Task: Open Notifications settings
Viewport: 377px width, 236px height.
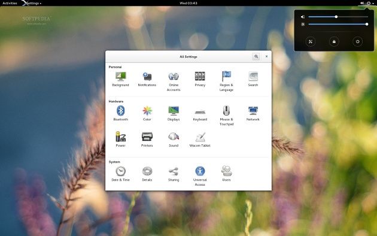Action: coord(147,79)
